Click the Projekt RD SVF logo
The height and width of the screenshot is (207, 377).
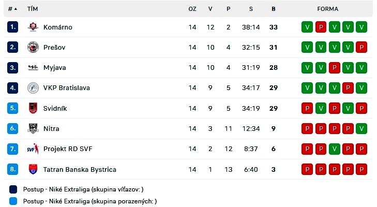(x=33, y=149)
